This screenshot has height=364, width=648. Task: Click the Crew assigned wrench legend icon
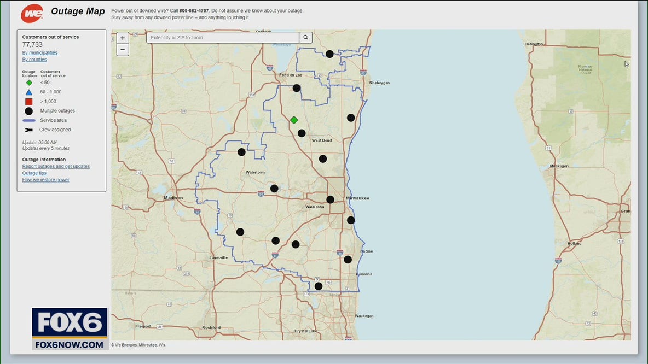(28, 130)
